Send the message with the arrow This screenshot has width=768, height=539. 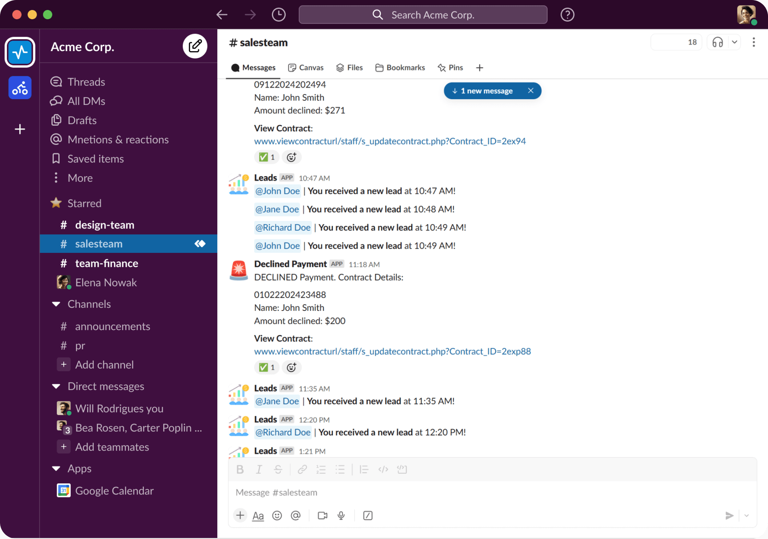pos(730,516)
